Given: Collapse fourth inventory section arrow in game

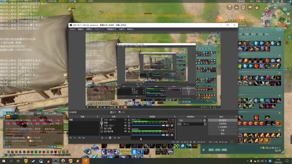Looking at the screenshot, I should 279,95.
